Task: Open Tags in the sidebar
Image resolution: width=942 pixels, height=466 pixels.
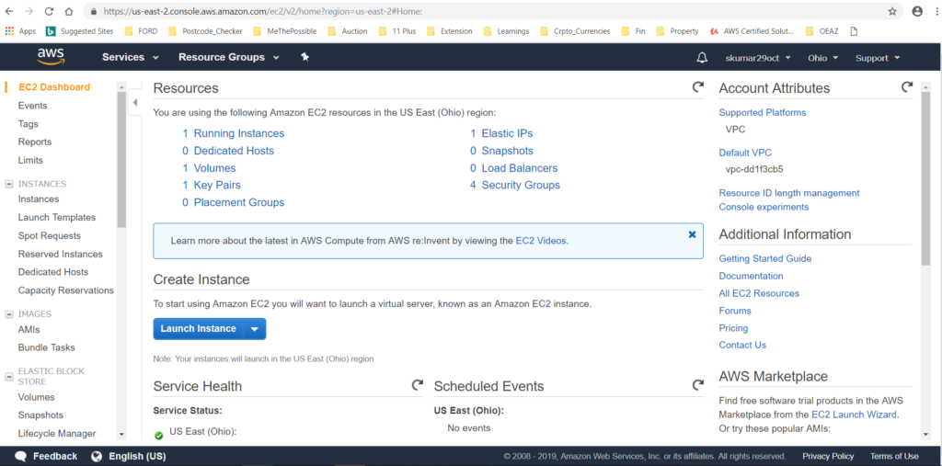Action: pos(29,124)
